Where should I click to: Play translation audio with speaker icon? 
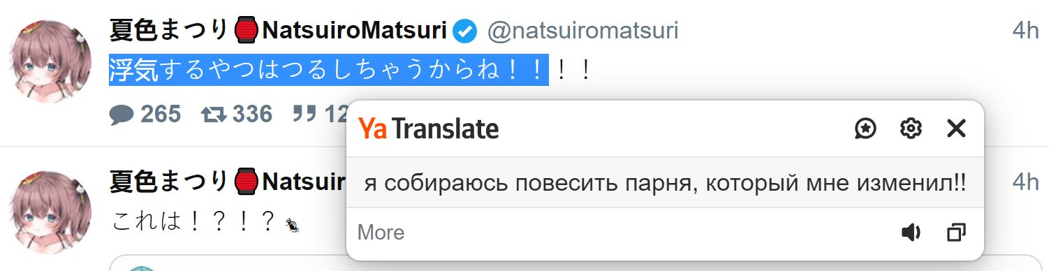911,233
